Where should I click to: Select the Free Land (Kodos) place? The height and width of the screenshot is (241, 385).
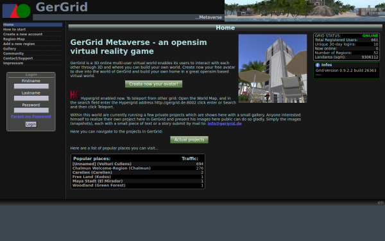(x=138, y=177)
